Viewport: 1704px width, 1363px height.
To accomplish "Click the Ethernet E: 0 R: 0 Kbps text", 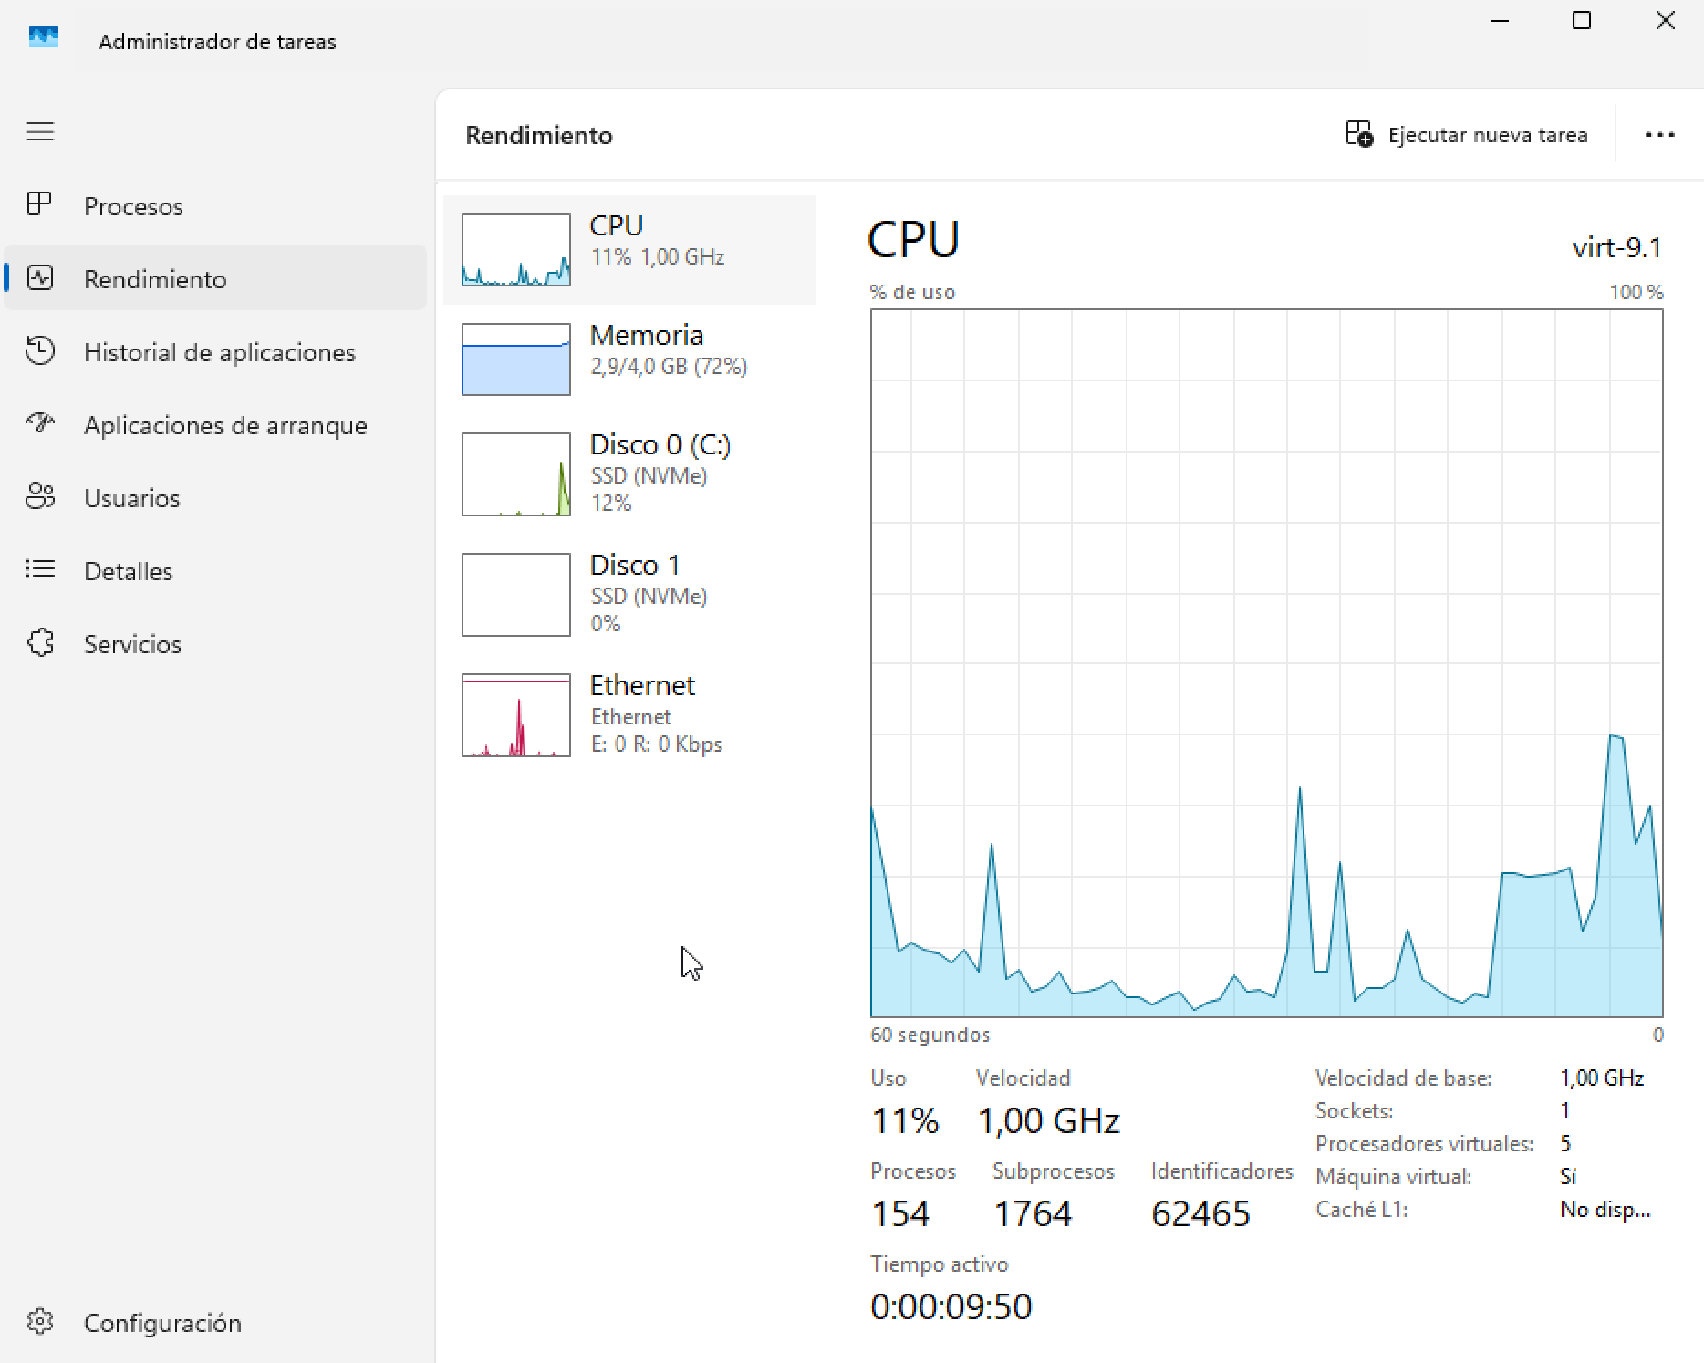I will (657, 744).
